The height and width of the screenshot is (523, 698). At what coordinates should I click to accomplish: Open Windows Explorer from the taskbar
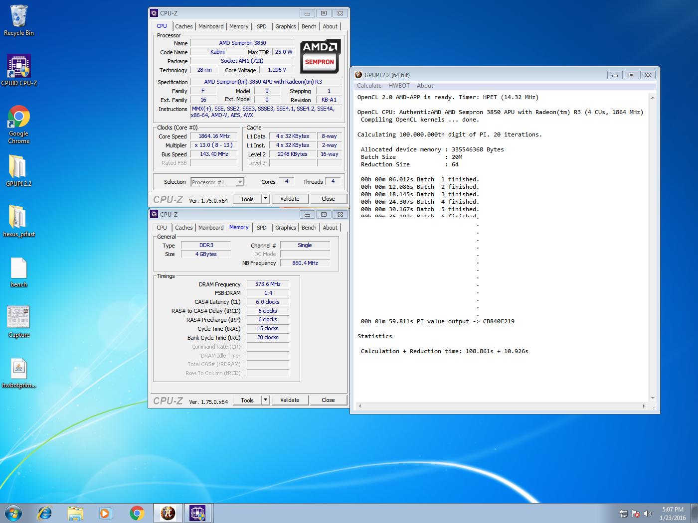pos(75,513)
